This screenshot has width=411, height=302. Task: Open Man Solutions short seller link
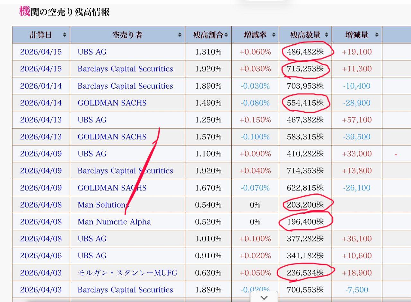coord(103,205)
